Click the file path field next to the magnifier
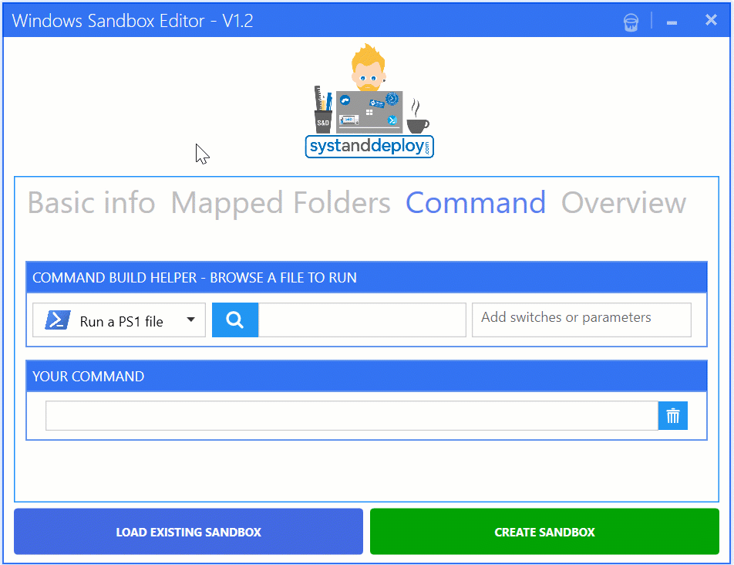 pyautogui.click(x=361, y=320)
